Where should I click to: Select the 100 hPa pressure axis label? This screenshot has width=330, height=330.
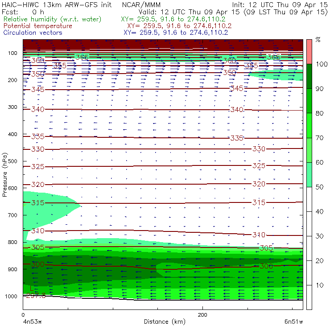click(x=12, y=53)
